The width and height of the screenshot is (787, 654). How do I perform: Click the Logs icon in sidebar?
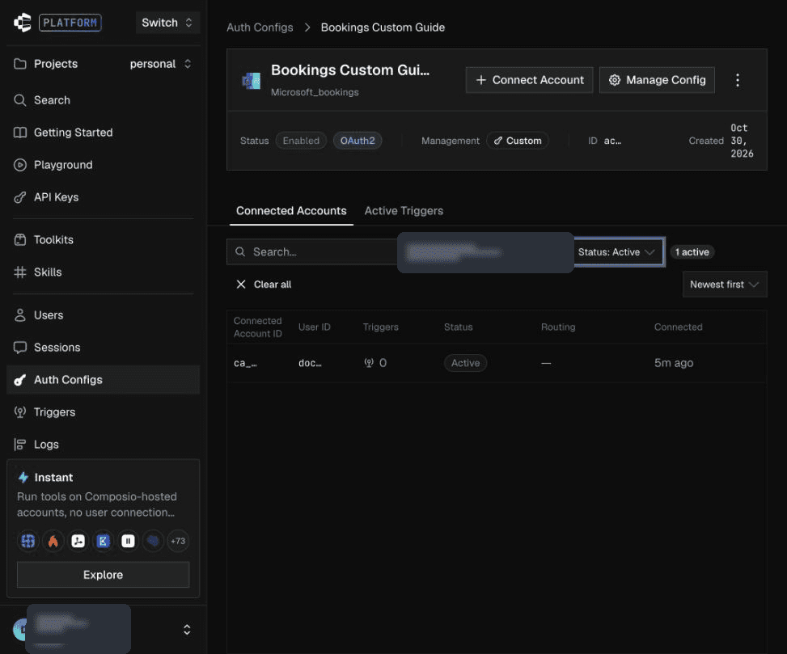point(20,445)
